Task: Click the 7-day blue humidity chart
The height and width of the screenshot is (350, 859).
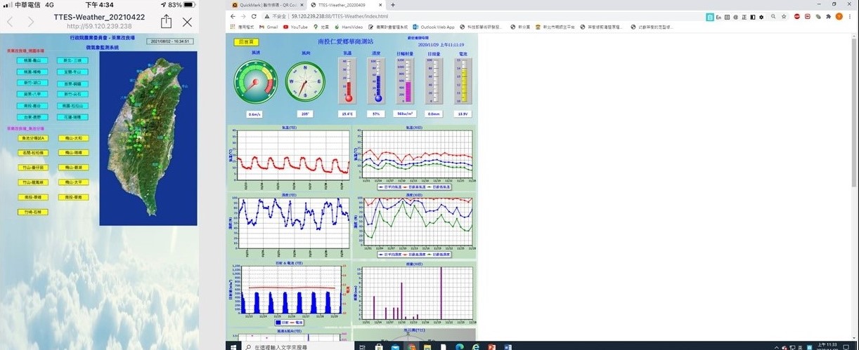Action: pos(289,224)
